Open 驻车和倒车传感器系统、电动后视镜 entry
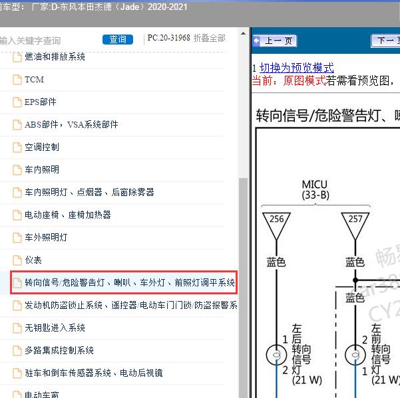 pos(94,373)
